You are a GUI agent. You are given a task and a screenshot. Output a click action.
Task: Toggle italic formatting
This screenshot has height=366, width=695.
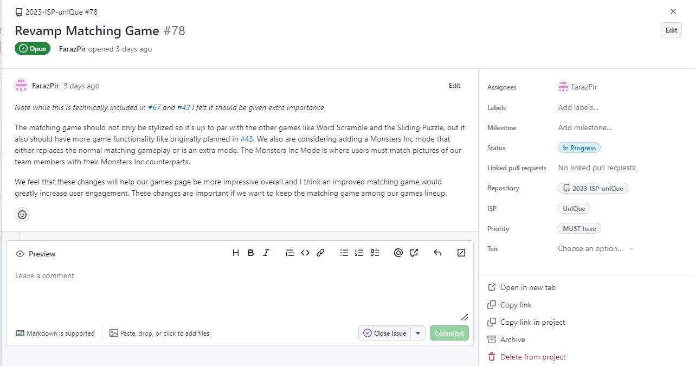coord(266,252)
